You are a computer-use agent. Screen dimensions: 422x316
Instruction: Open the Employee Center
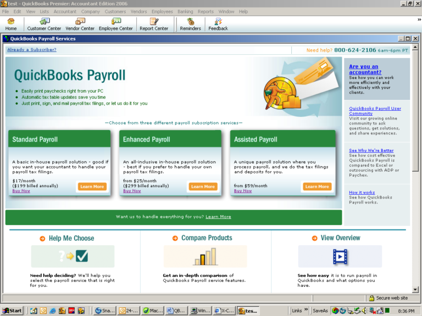point(116,24)
